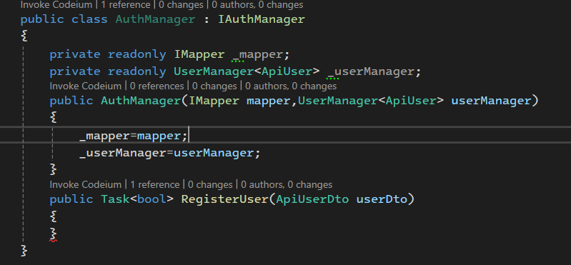571x265 pixels.
Task: Click UserManager type in the constructor parameters
Action: [337, 101]
